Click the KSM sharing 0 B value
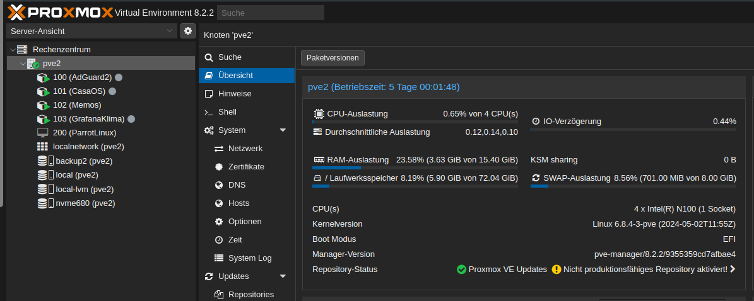The image size is (754, 301). (x=730, y=160)
